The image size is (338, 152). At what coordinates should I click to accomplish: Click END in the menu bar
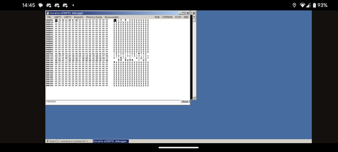click(186, 17)
